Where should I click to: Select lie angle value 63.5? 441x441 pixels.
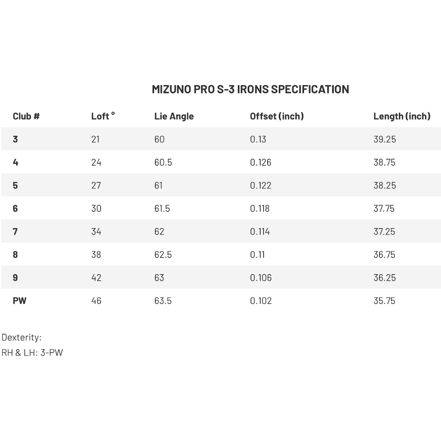click(x=163, y=301)
